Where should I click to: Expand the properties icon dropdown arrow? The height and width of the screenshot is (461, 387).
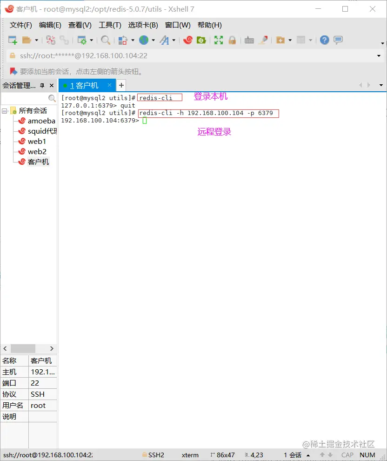(91, 40)
